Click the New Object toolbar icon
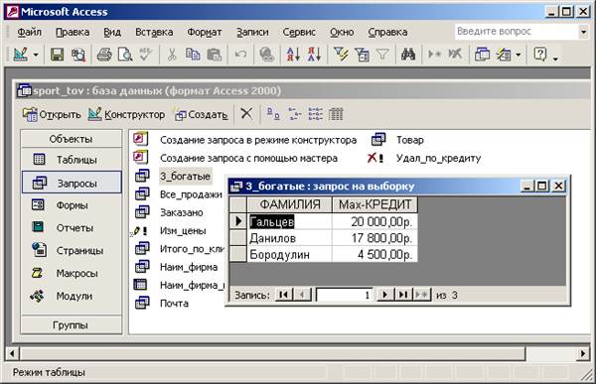Viewport: 596px width, 384px height. pos(504,55)
